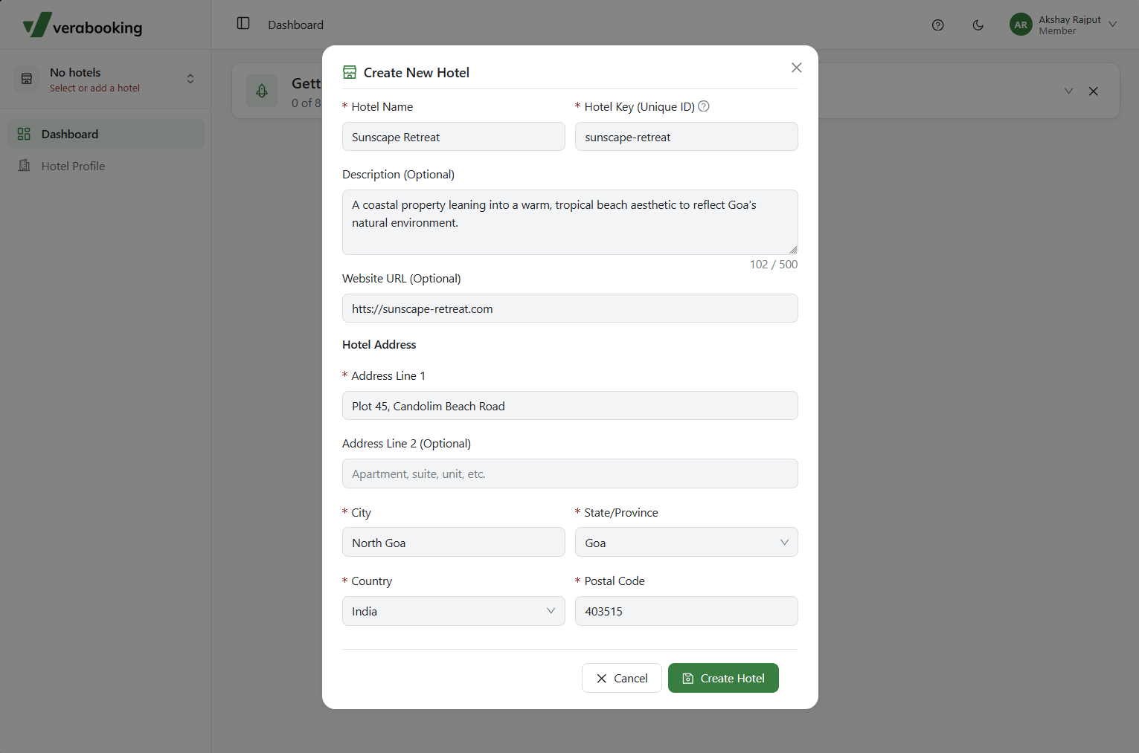This screenshot has height=753, width=1139.
Task: Open Dashboard in the sidebar
Action: 106,134
